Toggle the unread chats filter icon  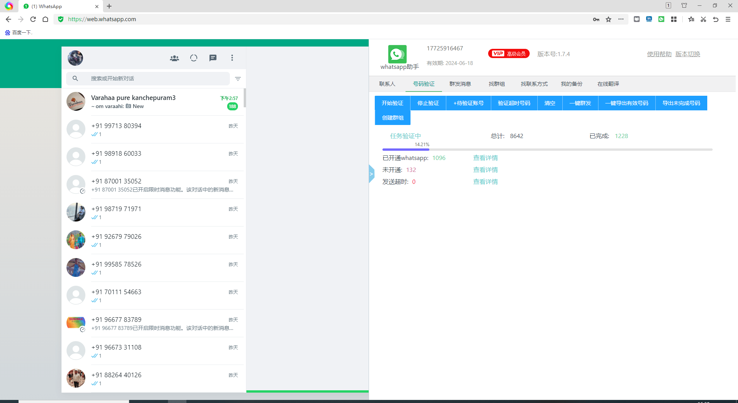(238, 78)
